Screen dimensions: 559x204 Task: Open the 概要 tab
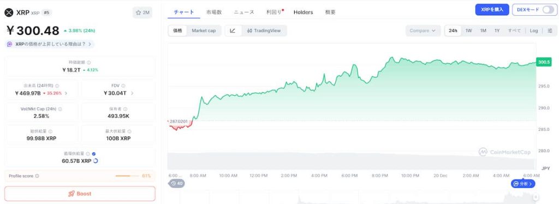pyautogui.click(x=330, y=12)
